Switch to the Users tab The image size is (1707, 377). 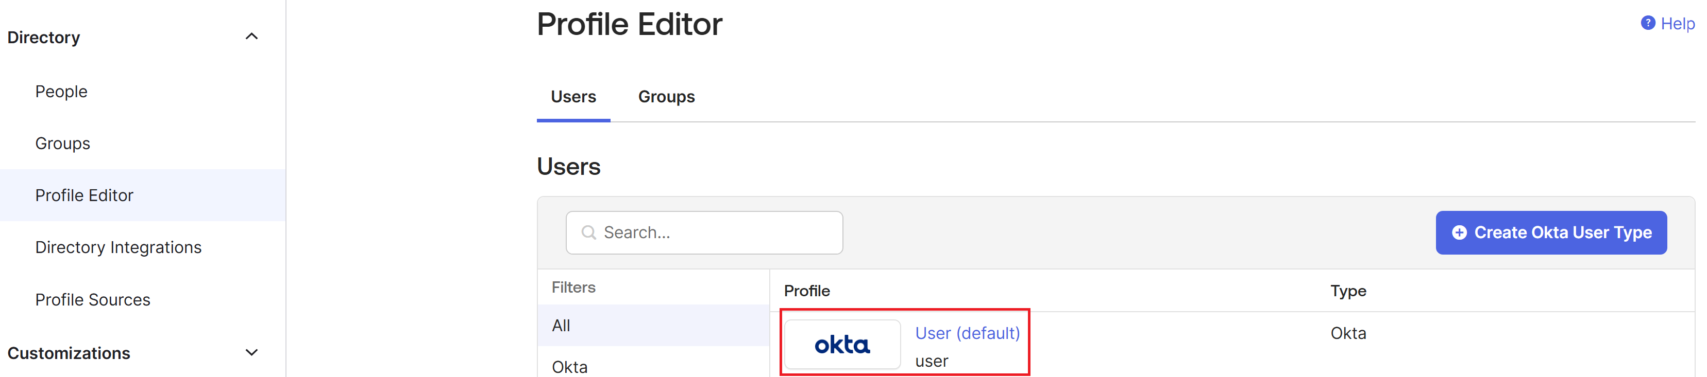click(x=573, y=97)
